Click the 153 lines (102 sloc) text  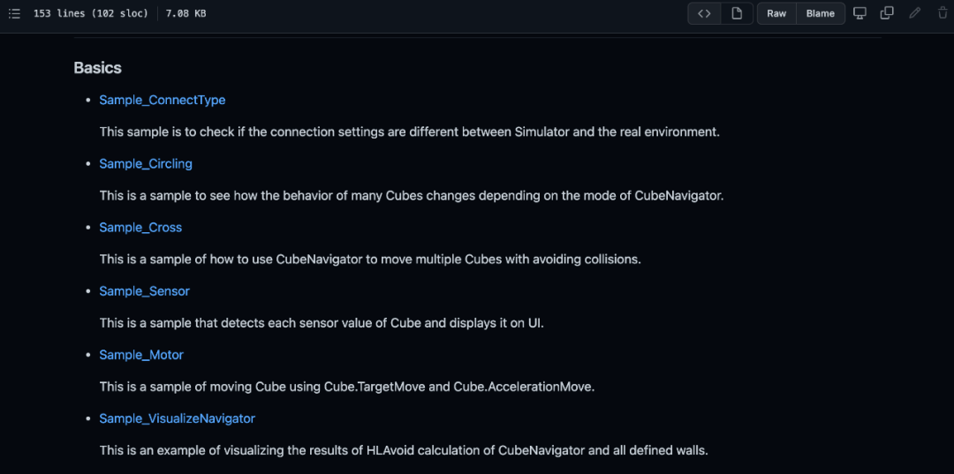pyautogui.click(x=91, y=13)
